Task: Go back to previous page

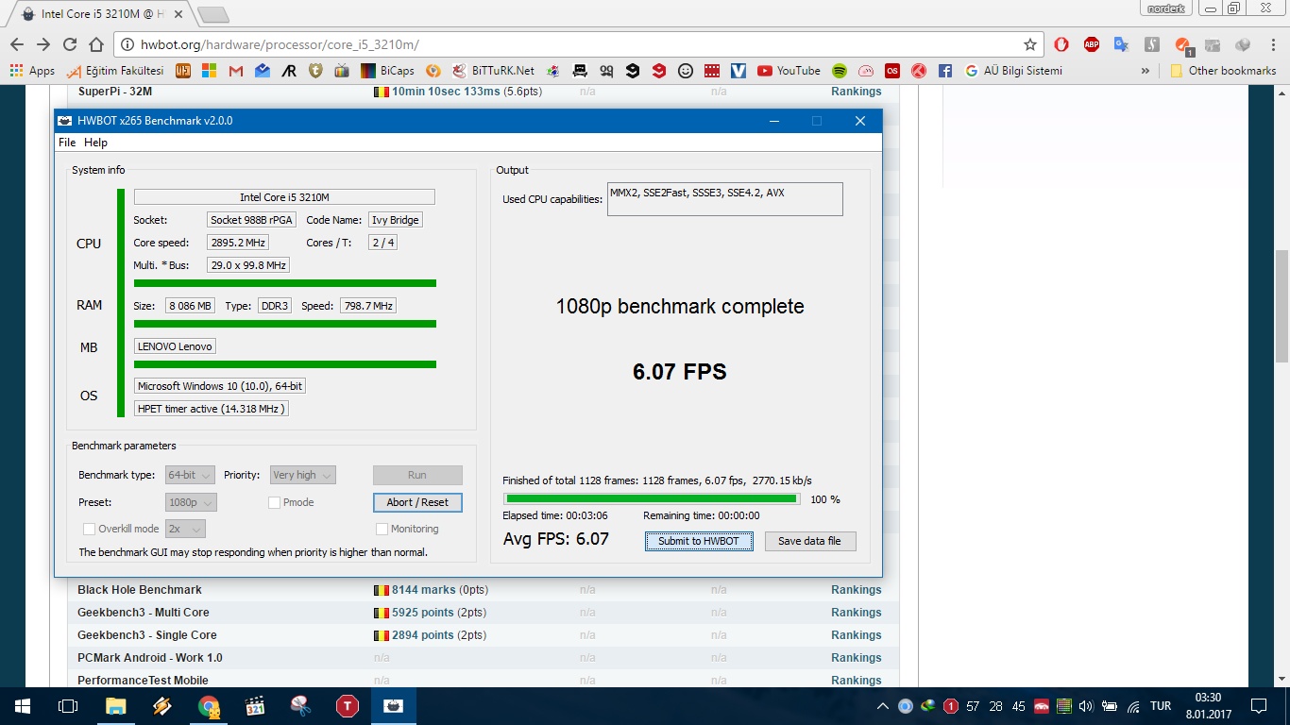Action: (x=17, y=44)
